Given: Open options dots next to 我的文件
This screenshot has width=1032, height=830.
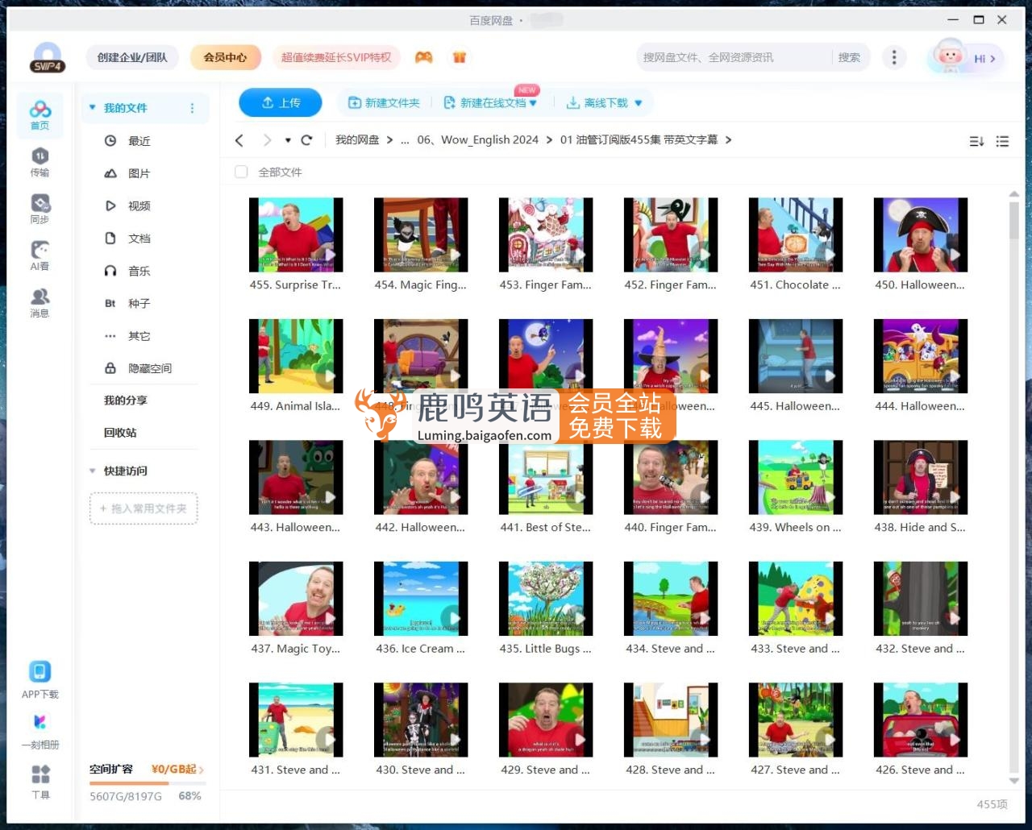Looking at the screenshot, I should 192,108.
